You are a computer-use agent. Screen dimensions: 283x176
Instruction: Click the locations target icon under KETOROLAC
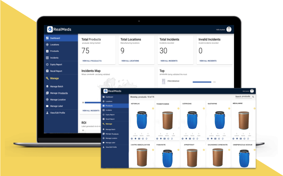132,138
